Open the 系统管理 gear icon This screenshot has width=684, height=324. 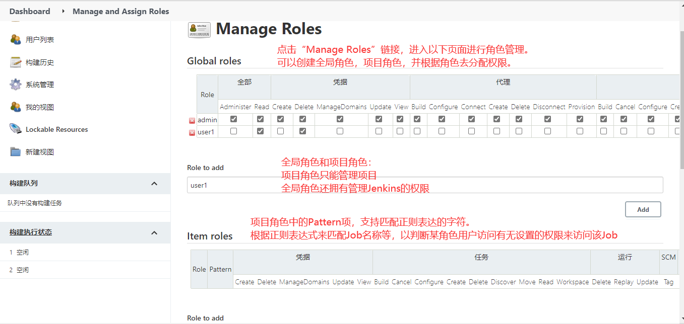[16, 85]
